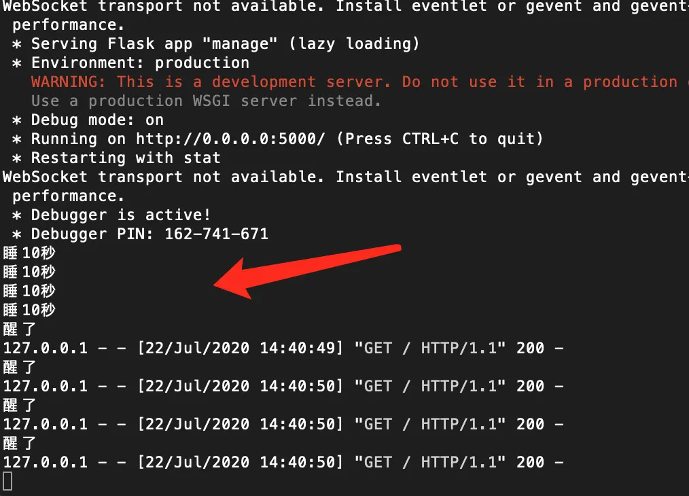Click the asterisk before 'Running on'
Viewport: 689px width, 496px height.
coord(17,139)
